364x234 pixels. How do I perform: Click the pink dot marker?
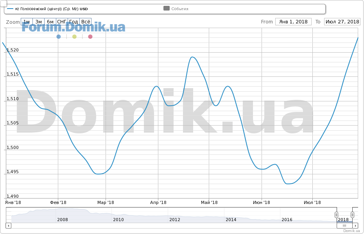click(x=90, y=37)
